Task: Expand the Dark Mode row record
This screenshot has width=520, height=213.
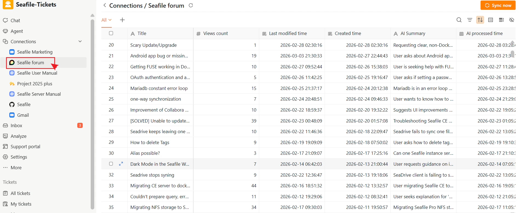Action: point(121,164)
